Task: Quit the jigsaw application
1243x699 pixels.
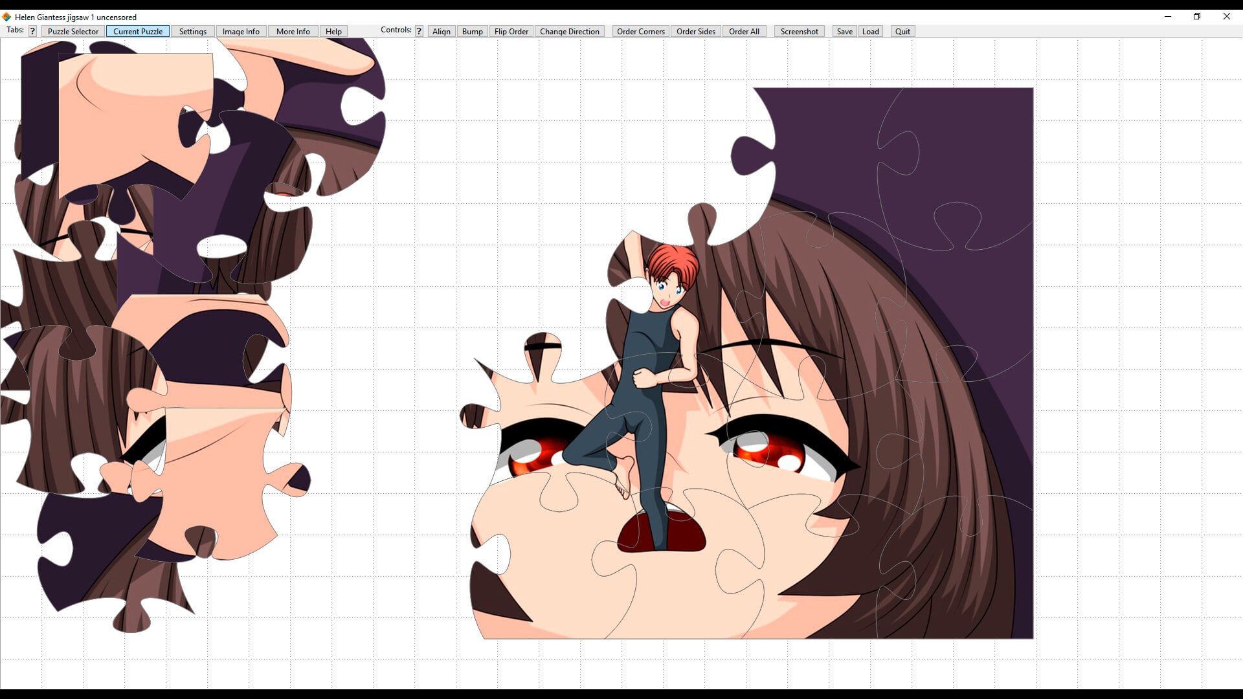Action: (x=902, y=31)
